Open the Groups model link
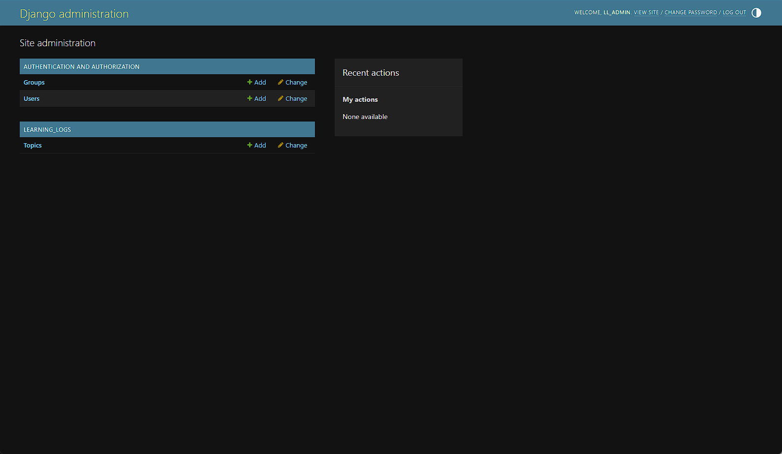The width and height of the screenshot is (782, 454). [34, 82]
